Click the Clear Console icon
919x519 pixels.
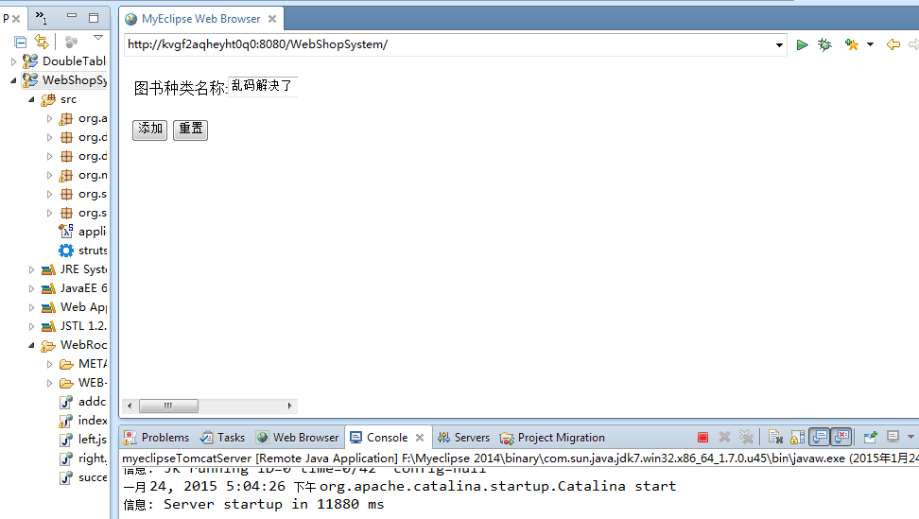click(775, 437)
